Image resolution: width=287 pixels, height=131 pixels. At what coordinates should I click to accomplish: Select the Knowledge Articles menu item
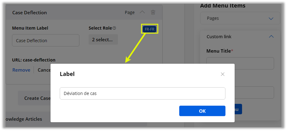click(x=24, y=119)
